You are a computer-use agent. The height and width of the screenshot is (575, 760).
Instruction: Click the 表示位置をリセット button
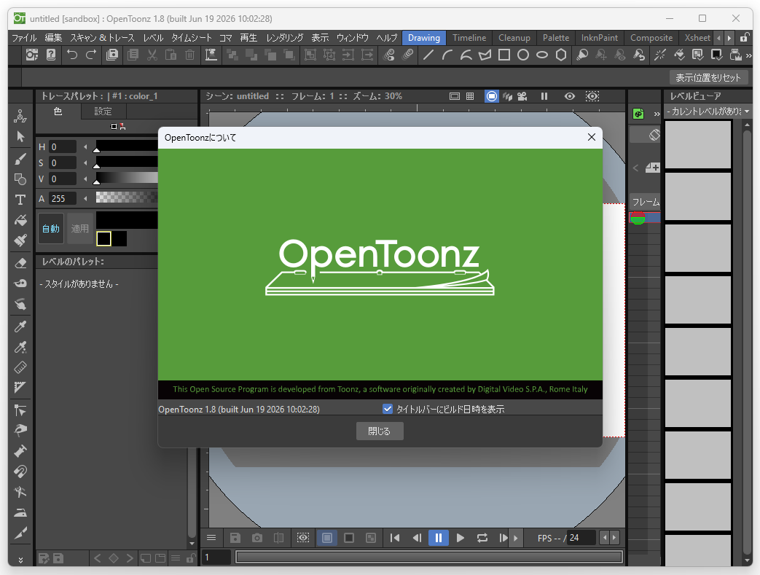coord(708,77)
